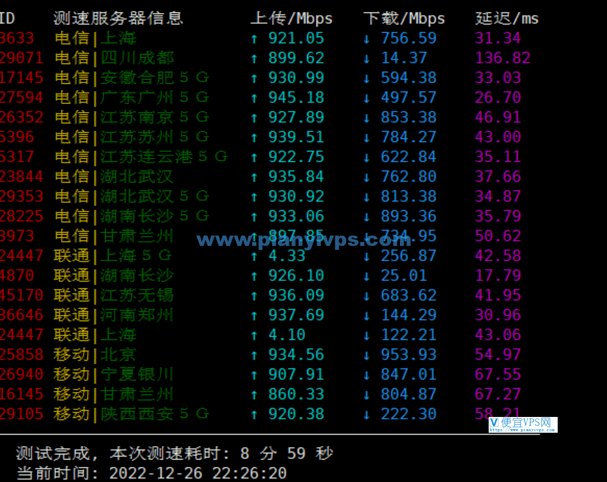Select download value 804.87
Viewport: 607px width, 482px height.
click(x=409, y=394)
